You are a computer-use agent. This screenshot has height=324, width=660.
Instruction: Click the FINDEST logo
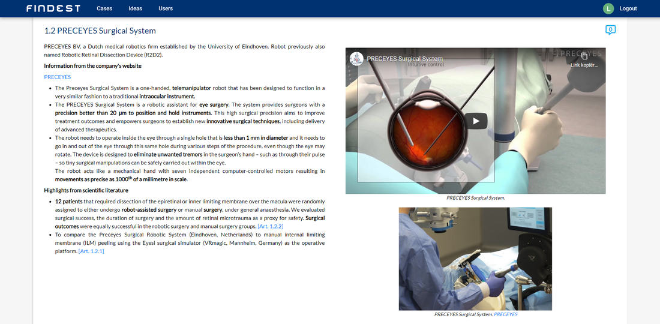53,8
